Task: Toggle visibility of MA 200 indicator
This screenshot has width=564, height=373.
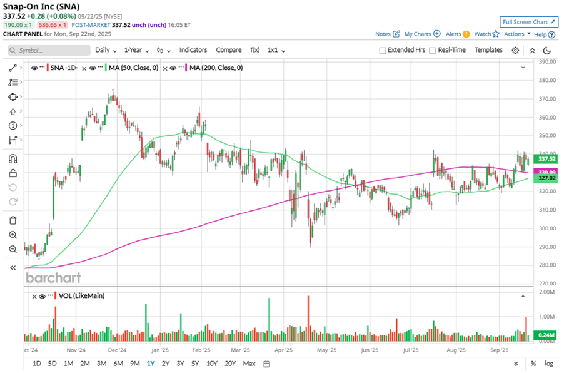Action: [173, 68]
